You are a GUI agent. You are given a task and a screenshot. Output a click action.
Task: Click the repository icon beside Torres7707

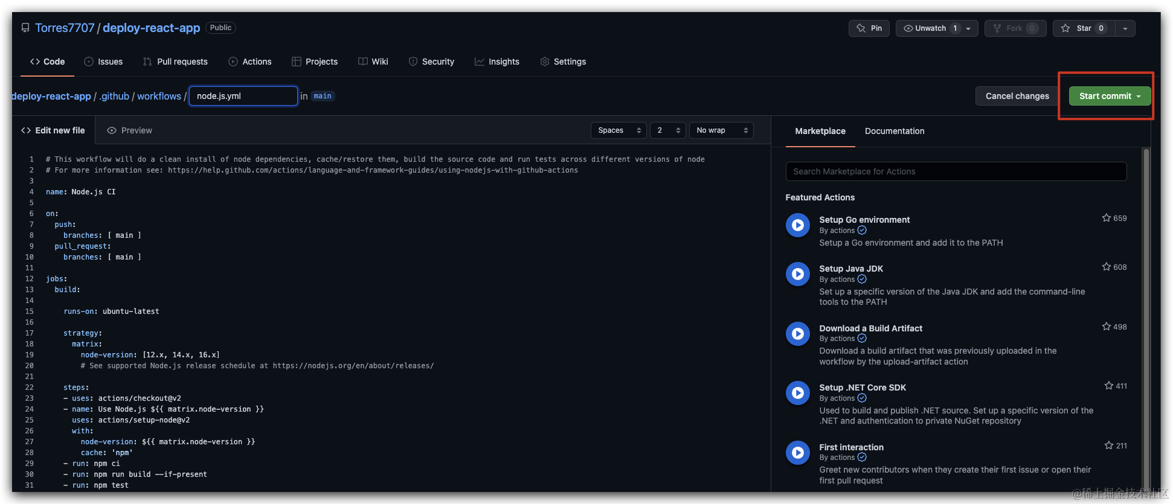[25, 28]
